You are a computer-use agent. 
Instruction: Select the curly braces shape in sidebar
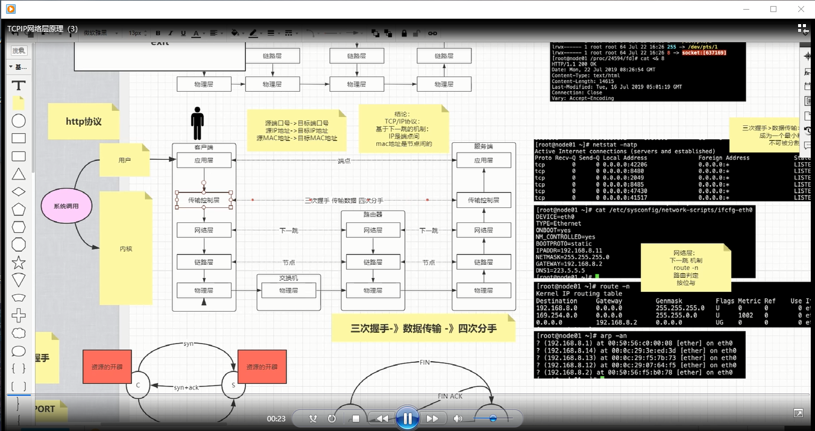(19, 368)
